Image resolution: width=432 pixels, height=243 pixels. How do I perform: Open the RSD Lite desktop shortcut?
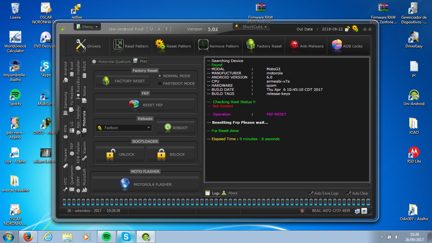point(414,155)
